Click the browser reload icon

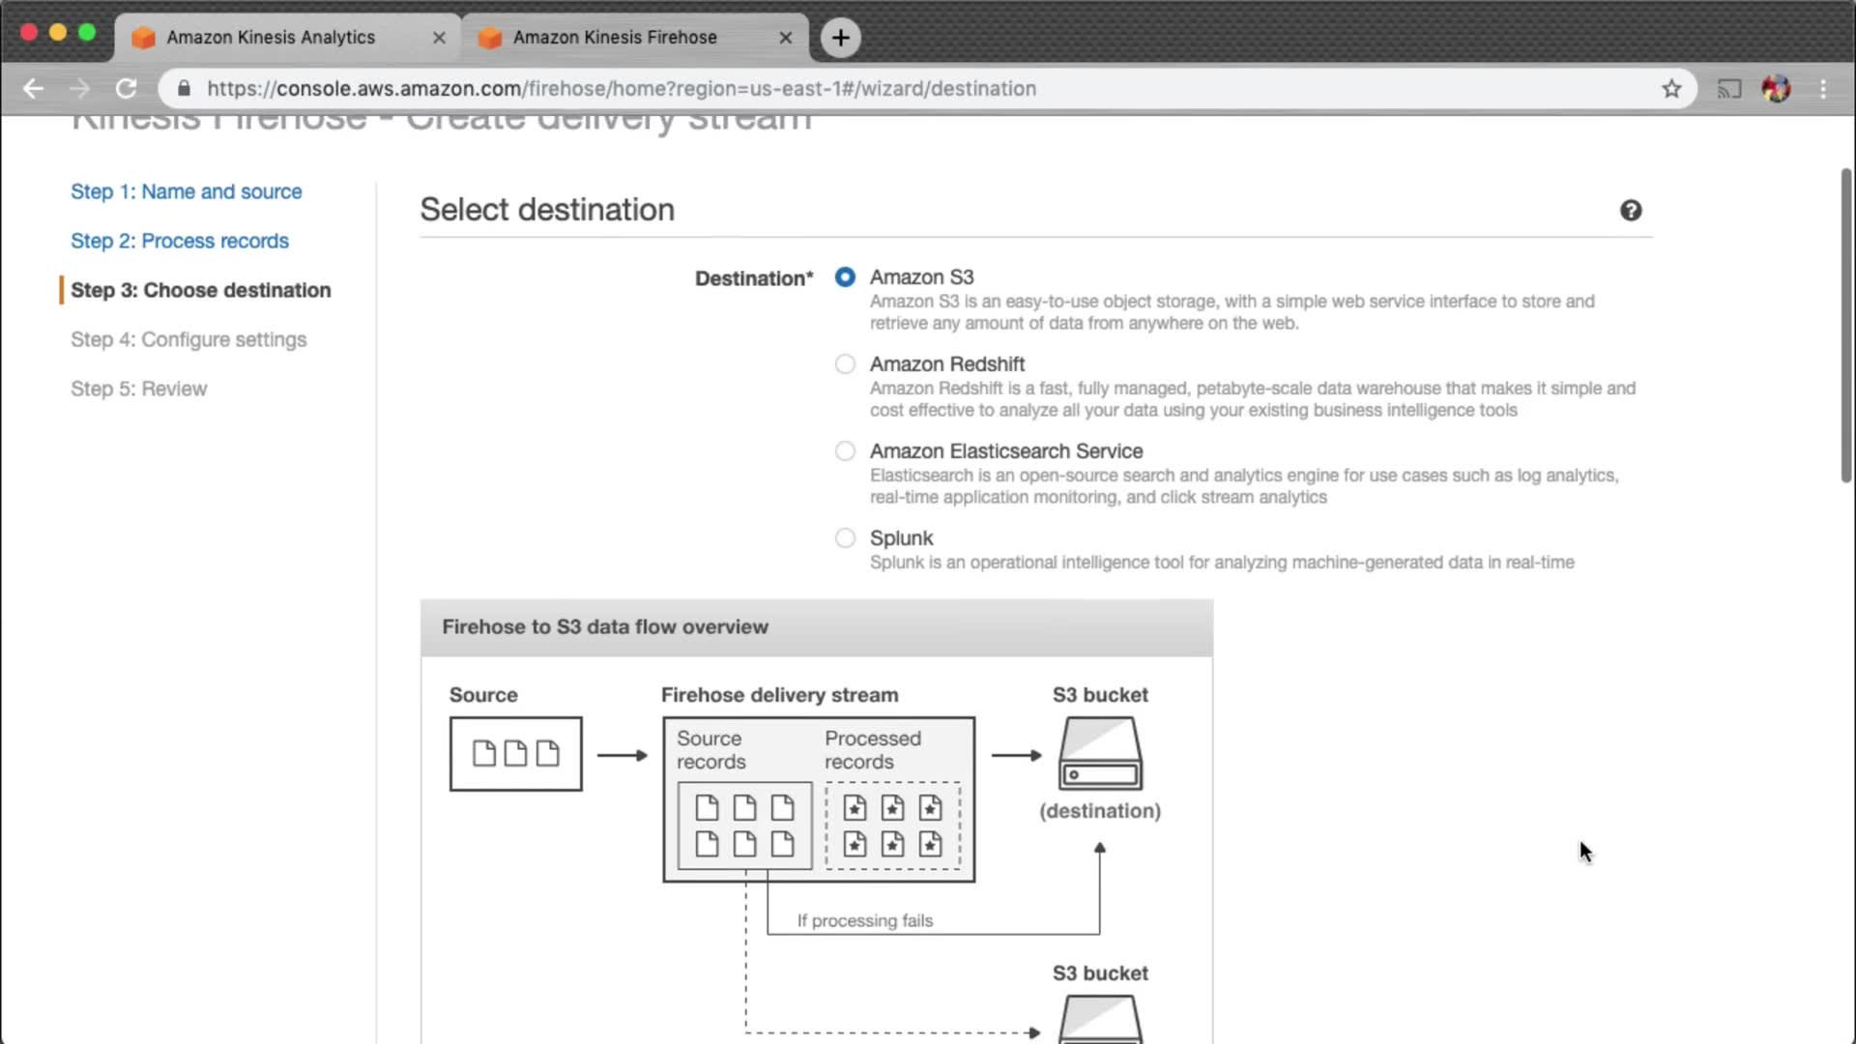click(127, 89)
